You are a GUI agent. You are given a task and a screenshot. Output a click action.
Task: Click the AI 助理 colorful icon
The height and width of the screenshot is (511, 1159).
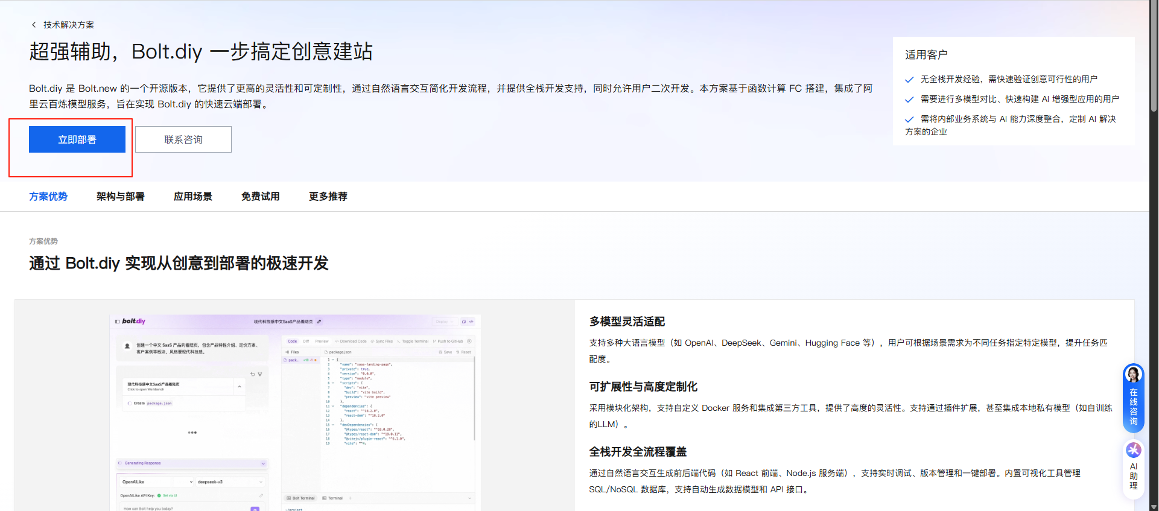point(1134,450)
